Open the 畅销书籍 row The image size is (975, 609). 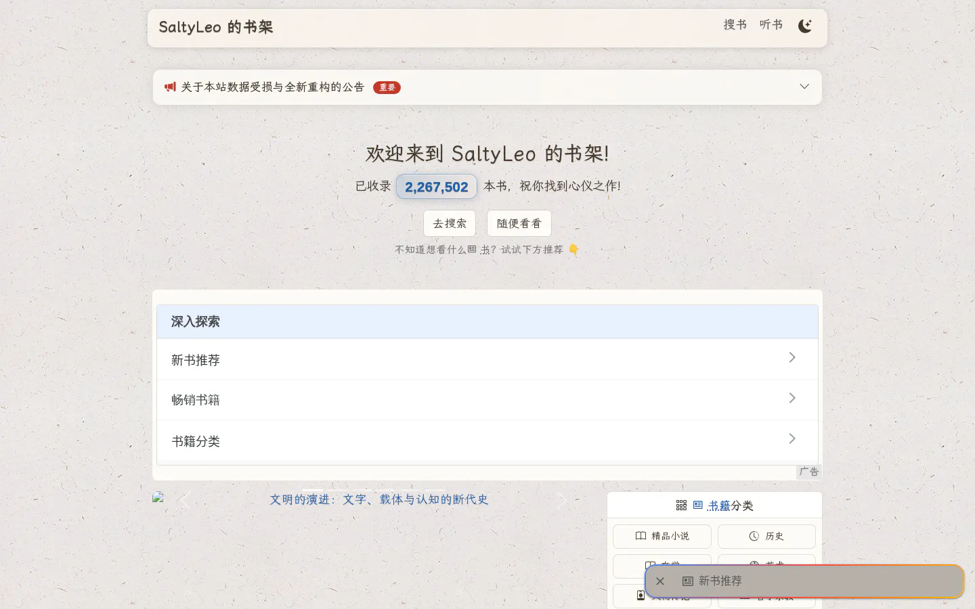487,400
